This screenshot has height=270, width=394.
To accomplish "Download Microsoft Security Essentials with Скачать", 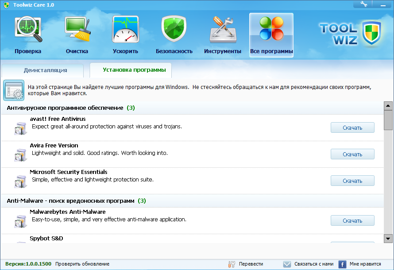I will coord(352,181).
